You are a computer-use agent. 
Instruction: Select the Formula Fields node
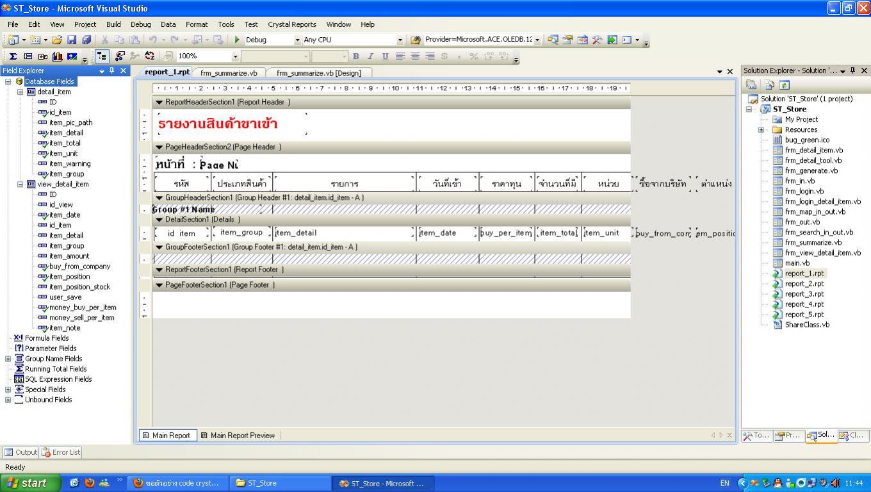point(47,338)
